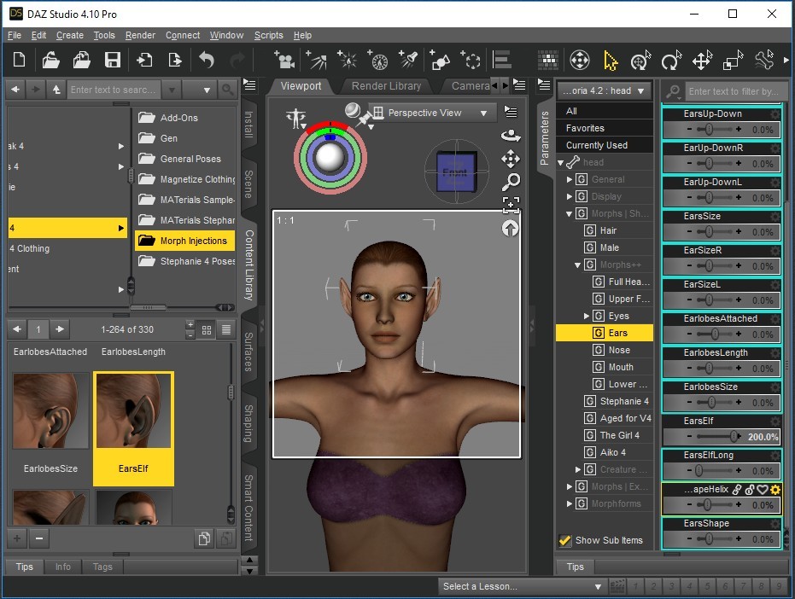Click the Front face of the view cube
Image resolution: width=795 pixels, height=599 pixels.
455,173
